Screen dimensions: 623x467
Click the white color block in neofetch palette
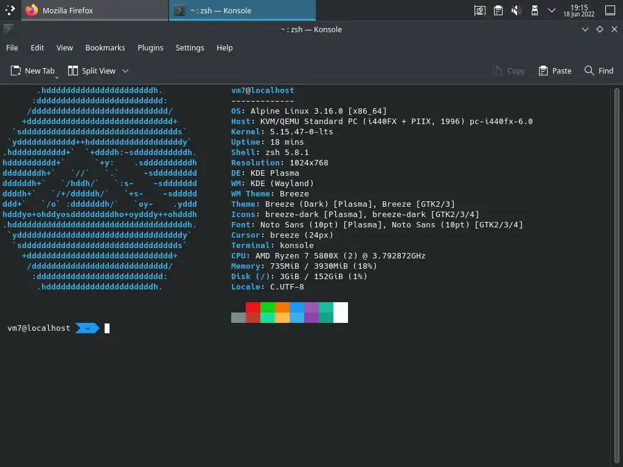click(x=341, y=312)
